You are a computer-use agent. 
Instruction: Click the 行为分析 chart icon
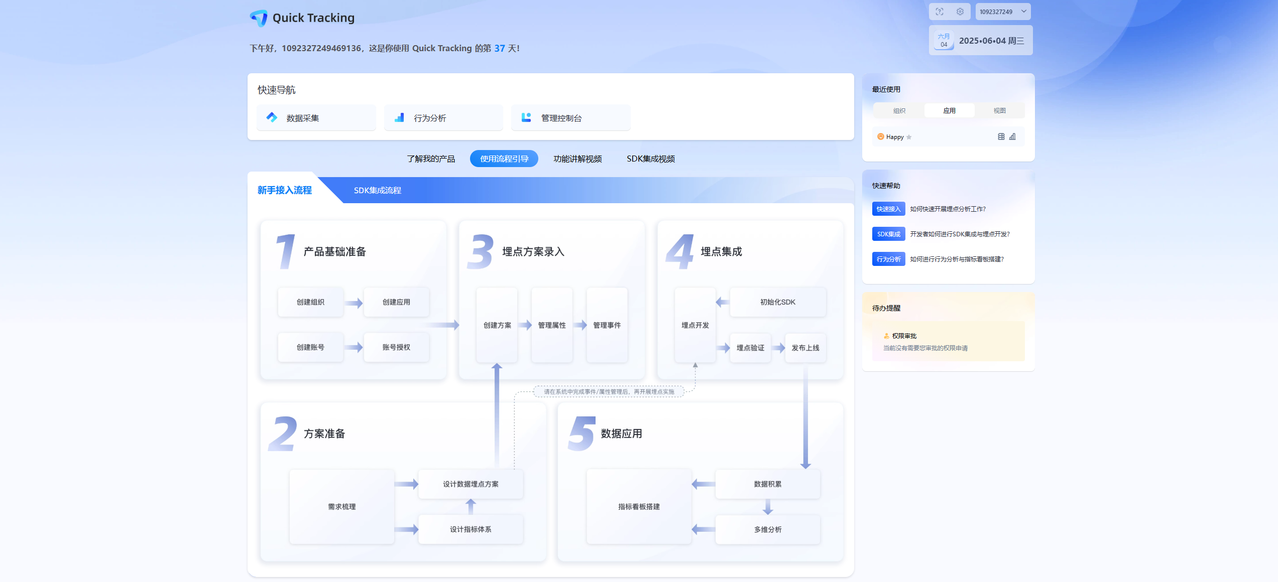pos(399,117)
